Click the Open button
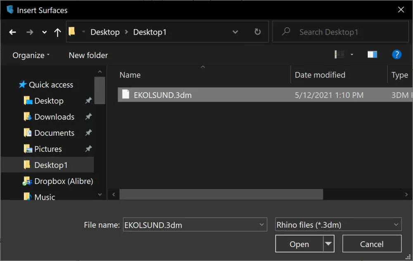The image size is (413, 261). pos(299,244)
